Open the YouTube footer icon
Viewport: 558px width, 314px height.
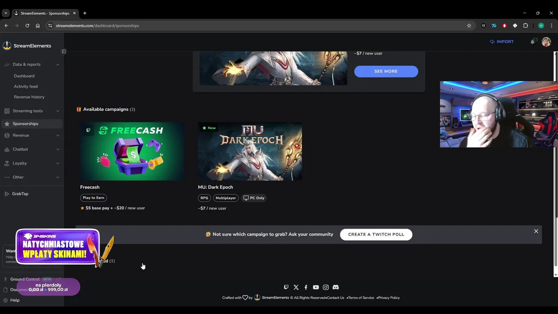pyautogui.click(x=316, y=287)
